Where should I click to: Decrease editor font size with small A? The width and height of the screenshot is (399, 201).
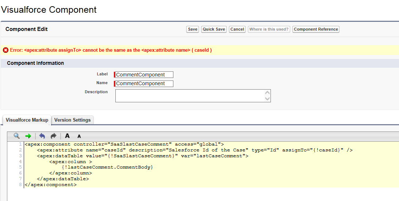click(x=79, y=136)
